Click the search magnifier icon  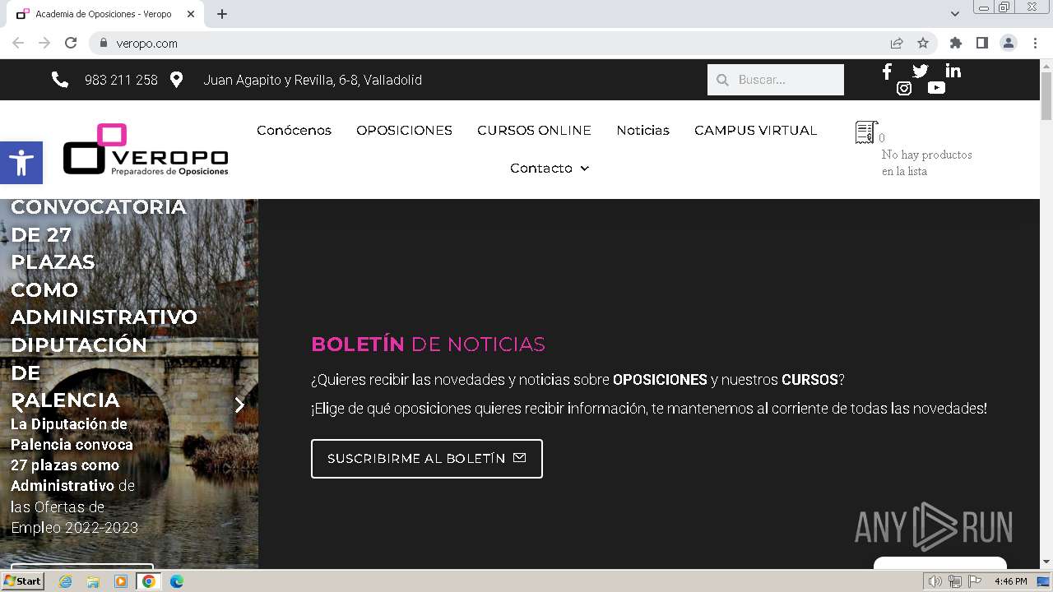tap(722, 80)
